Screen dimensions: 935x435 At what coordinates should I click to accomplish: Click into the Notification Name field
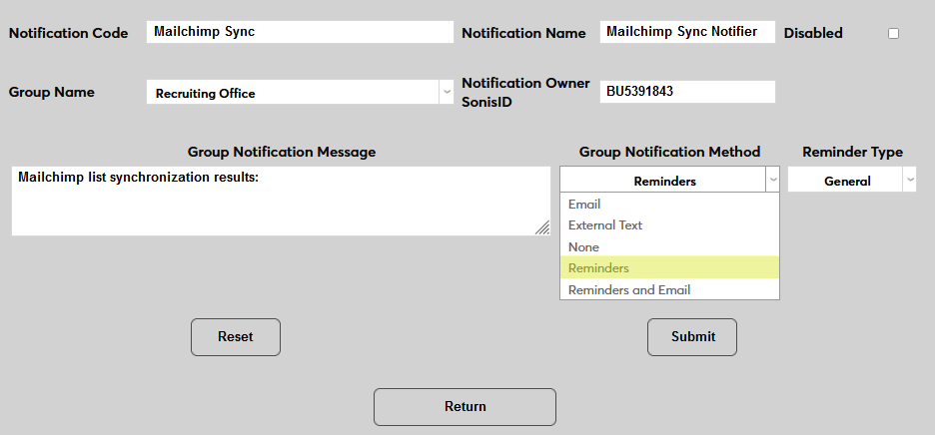687,32
